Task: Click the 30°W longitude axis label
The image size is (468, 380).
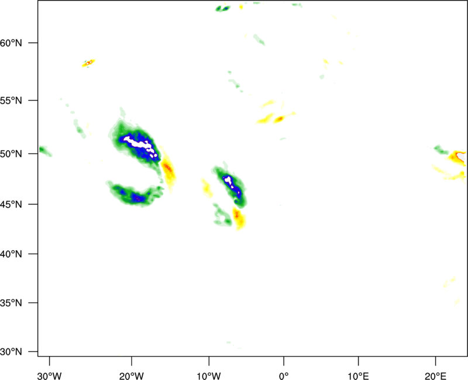Action: click(50, 376)
